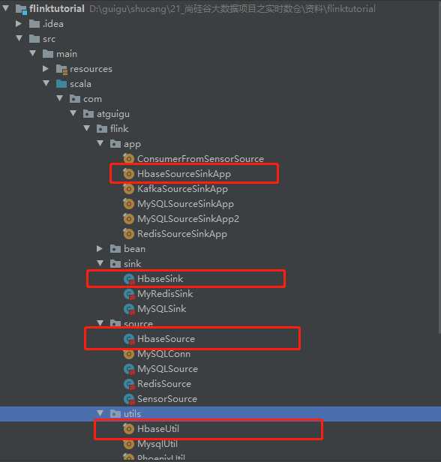
Task: Collapse the flink package arrow
Action: point(86,128)
